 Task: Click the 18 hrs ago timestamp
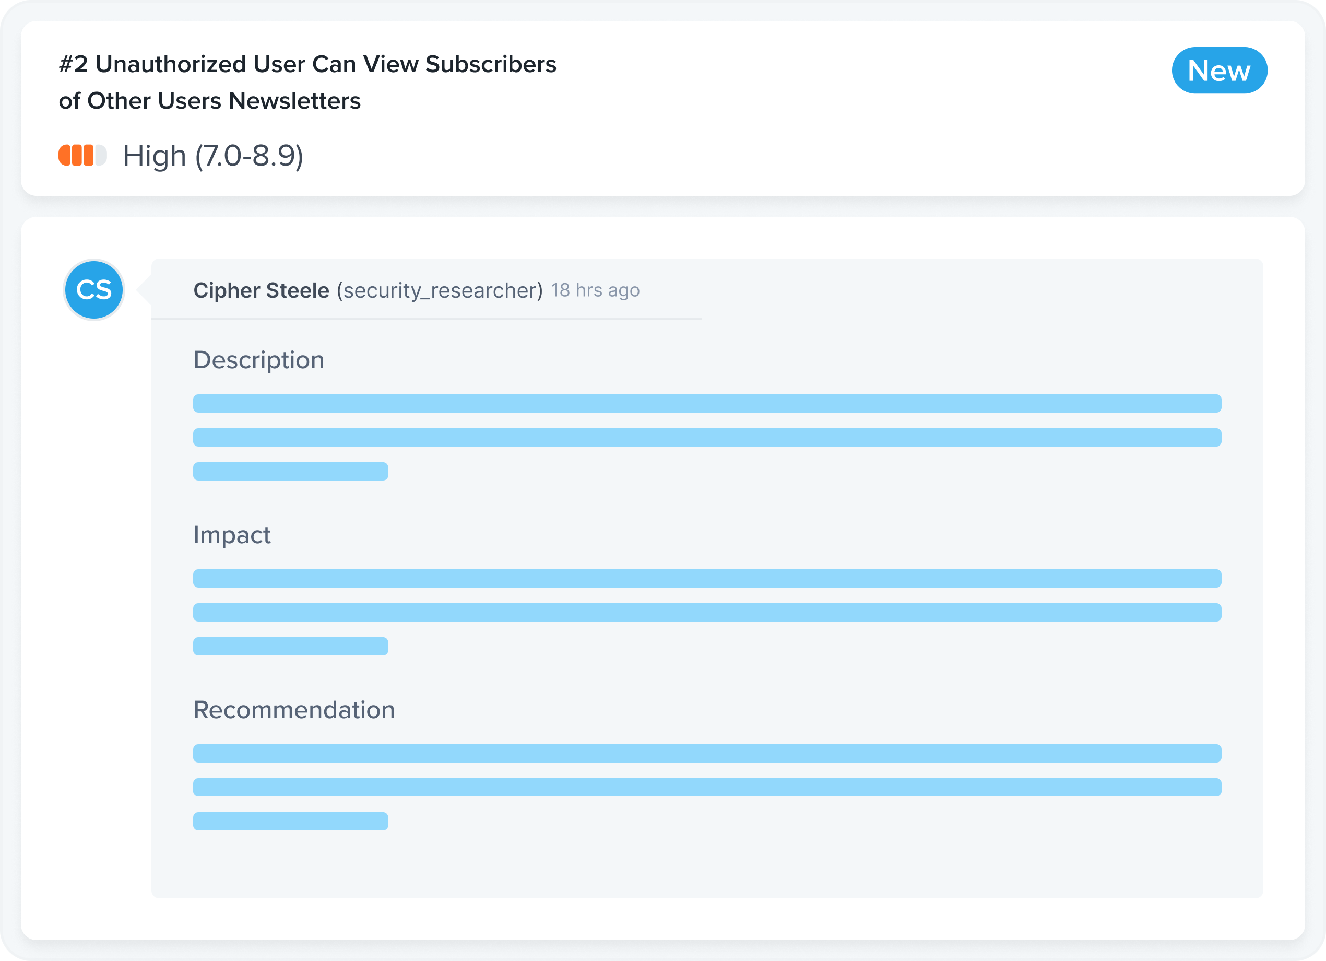point(595,291)
